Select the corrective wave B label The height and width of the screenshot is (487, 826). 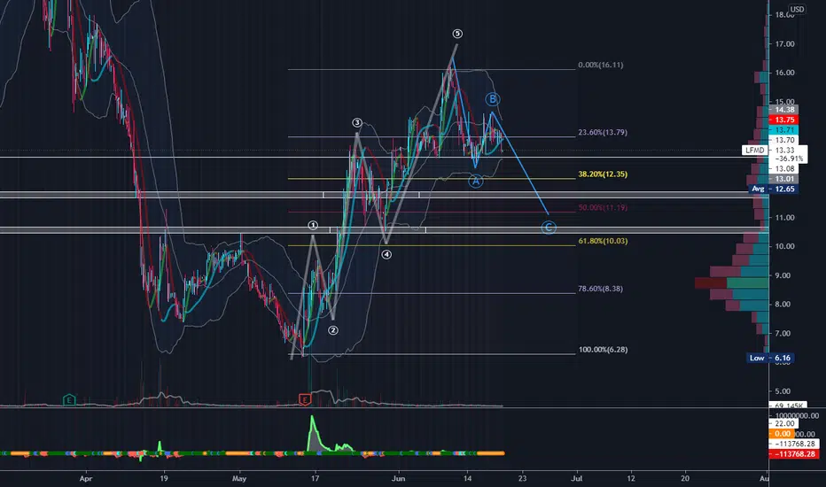coord(492,99)
